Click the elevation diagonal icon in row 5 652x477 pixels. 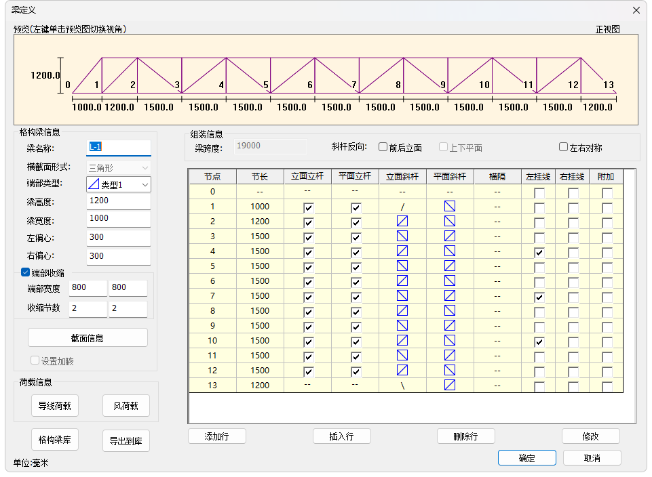click(x=402, y=266)
